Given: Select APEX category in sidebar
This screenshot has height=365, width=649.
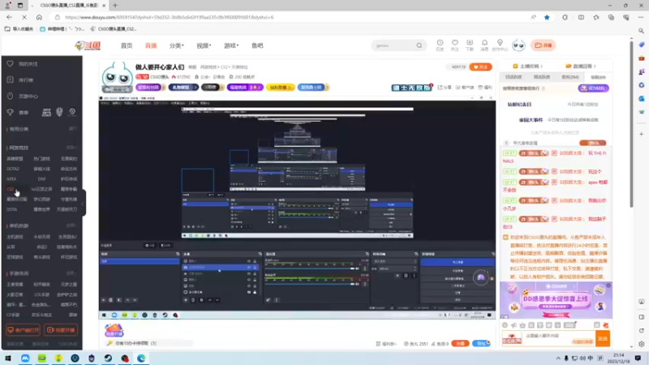Looking at the screenshot, I should coord(11,179).
